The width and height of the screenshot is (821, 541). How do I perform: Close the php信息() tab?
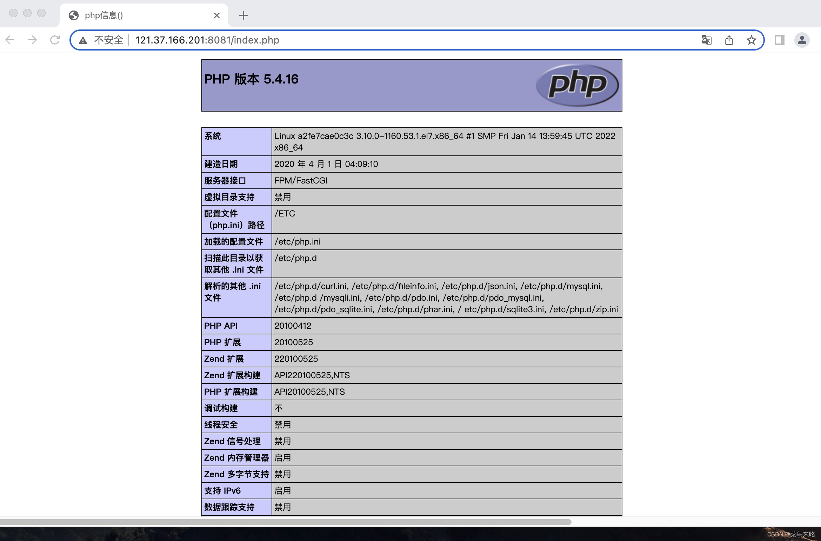pos(217,15)
